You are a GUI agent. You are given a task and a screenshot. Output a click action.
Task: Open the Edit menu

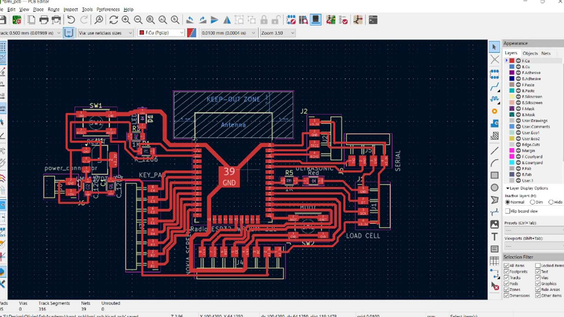point(11,9)
